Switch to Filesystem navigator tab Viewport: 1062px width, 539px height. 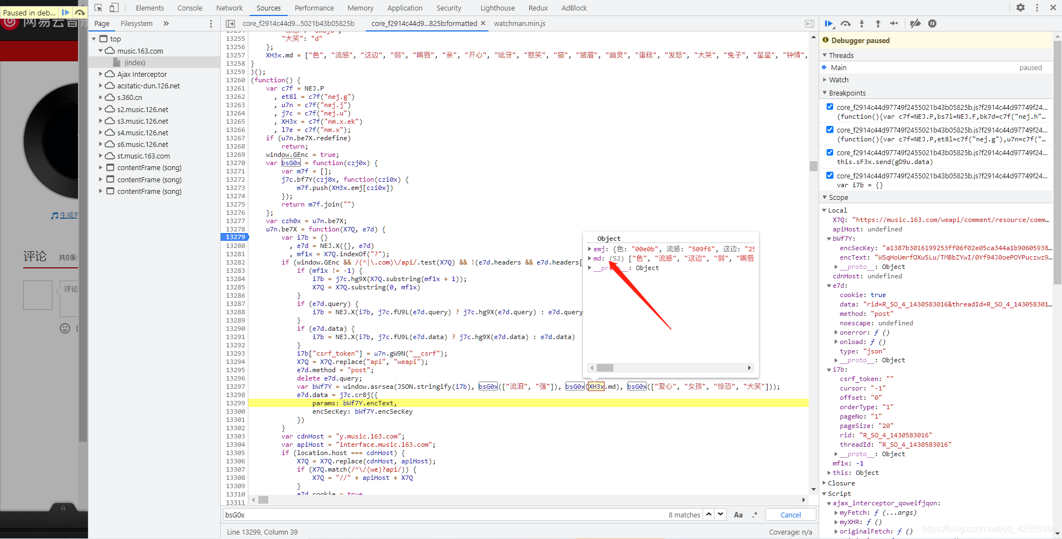137,23
